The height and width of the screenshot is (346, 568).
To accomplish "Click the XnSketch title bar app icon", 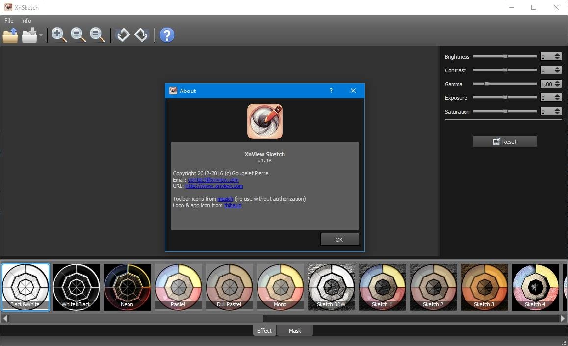I will (x=8, y=7).
